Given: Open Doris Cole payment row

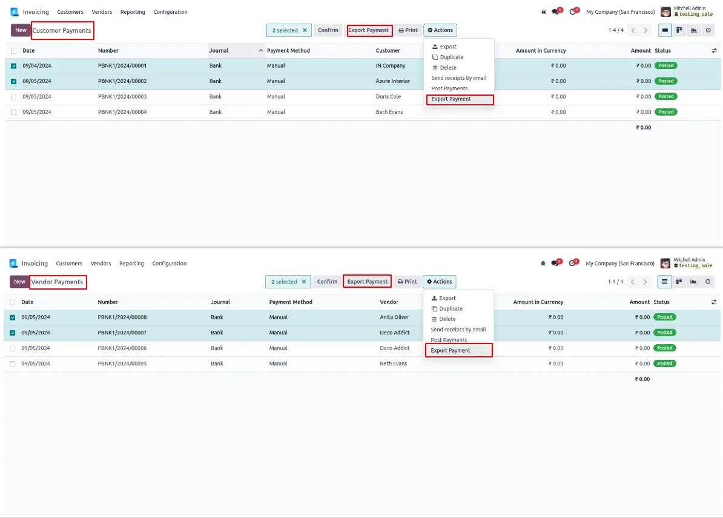Looking at the screenshot, I should [363, 97].
